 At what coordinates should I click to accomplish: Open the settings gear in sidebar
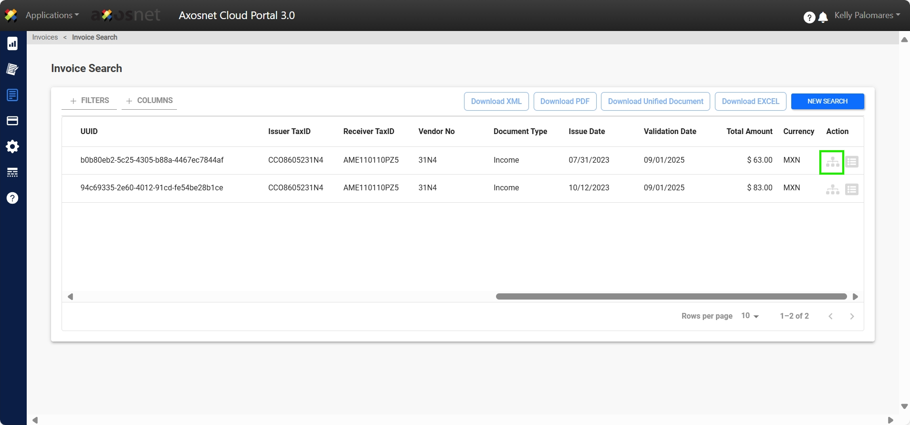(12, 146)
